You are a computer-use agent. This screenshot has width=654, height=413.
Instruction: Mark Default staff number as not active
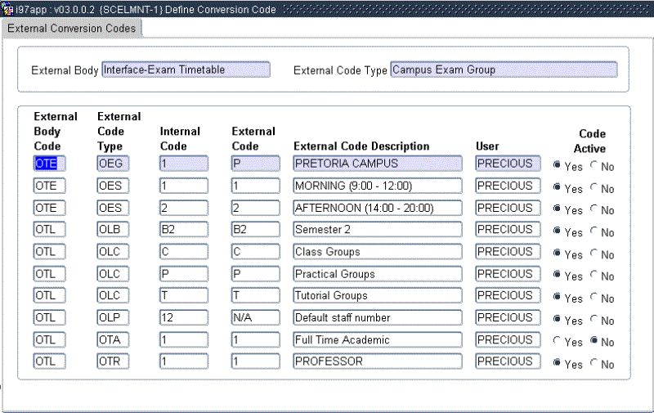tap(594, 320)
